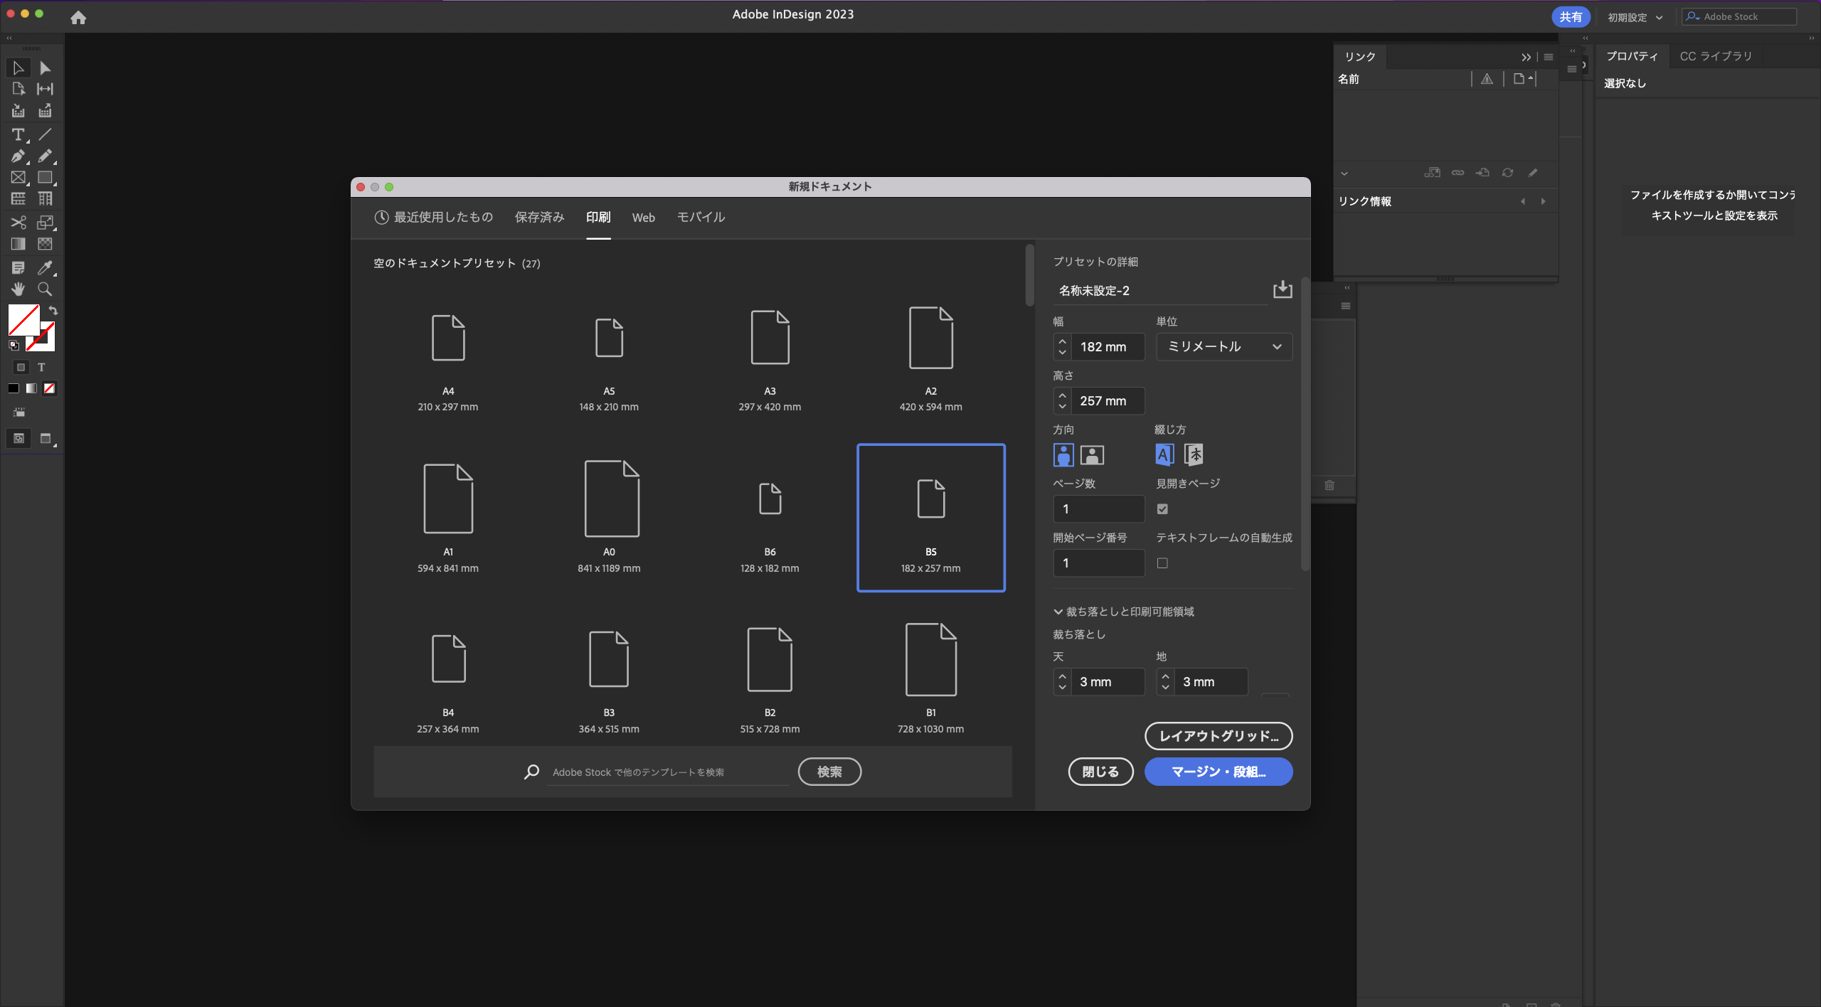Expand the link info disclosure chevron
Viewport: 1821px width, 1007px height.
[x=1344, y=173]
